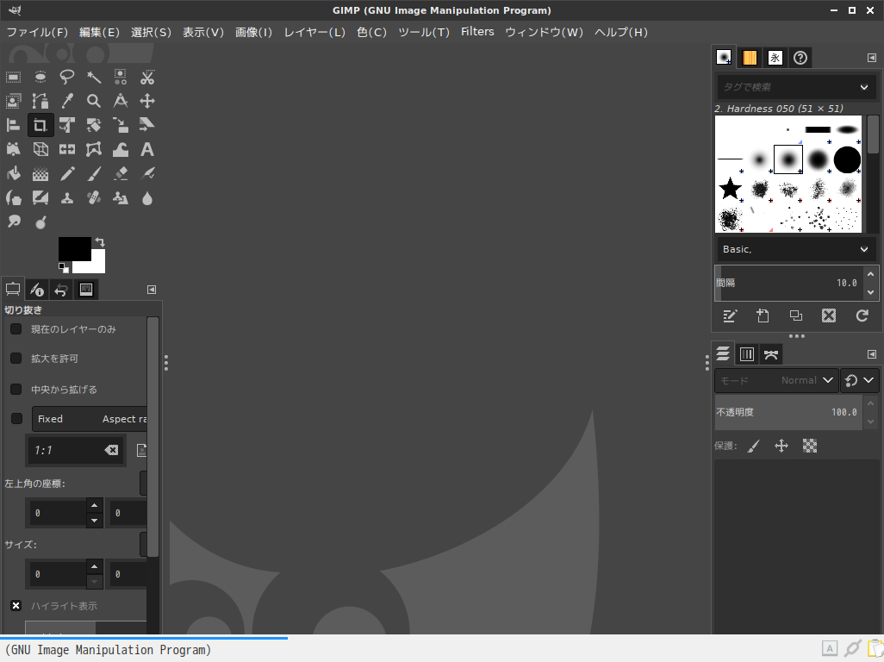The height and width of the screenshot is (662, 884).
Task: Click the Crop tool icon
Action: click(x=40, y=125)
